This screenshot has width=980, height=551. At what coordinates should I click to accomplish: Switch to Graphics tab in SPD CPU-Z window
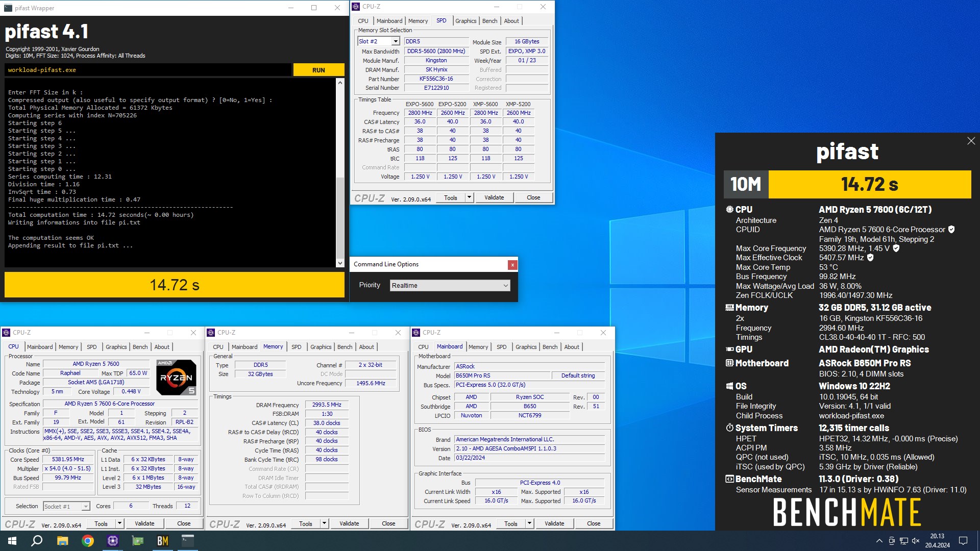tap(465, 21)
